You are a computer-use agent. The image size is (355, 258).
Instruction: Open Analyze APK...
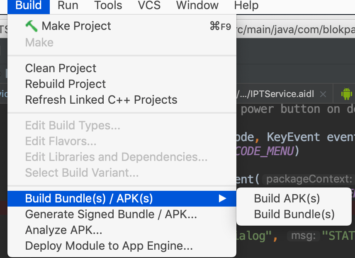point(63,230)
